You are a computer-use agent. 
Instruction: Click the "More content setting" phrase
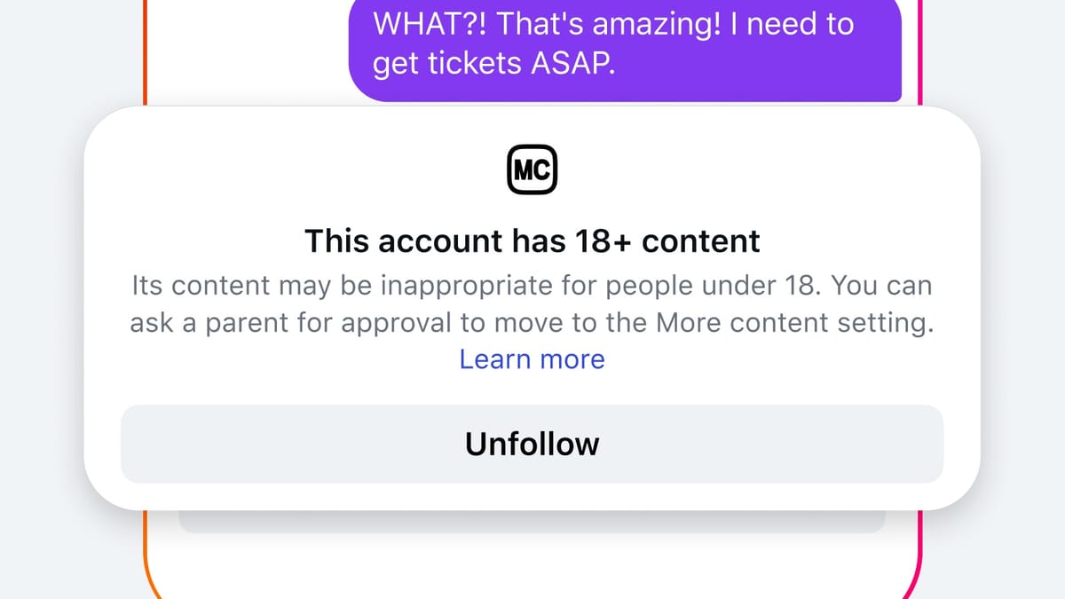click(x=794, y=323)
